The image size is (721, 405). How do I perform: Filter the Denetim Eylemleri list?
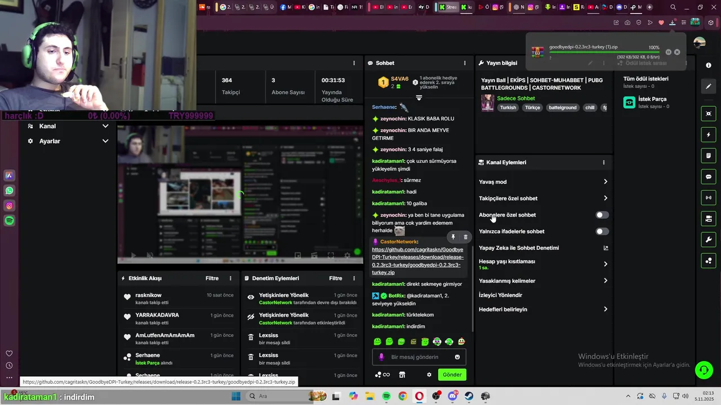(336, 278)
